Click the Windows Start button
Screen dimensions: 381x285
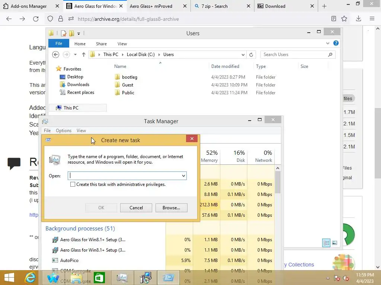click(9, 278)
